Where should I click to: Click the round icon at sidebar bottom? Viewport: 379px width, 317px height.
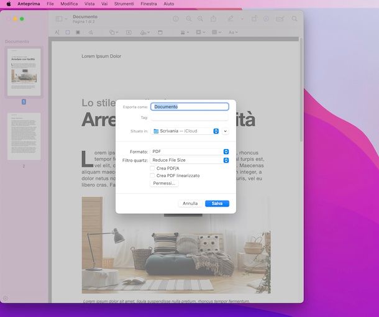6,298
